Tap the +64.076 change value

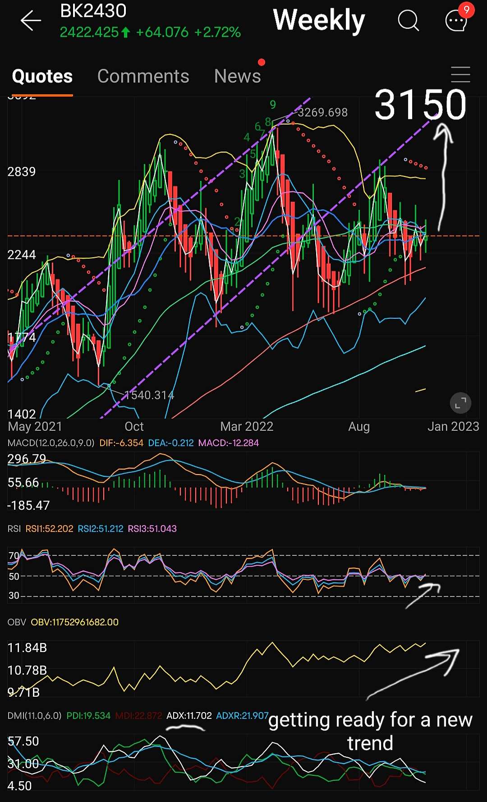point(162,33)
